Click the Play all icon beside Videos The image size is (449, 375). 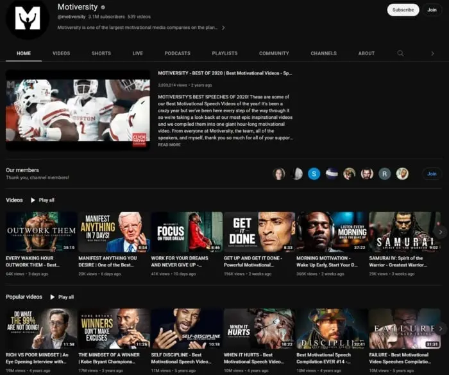tap(33, 200)
